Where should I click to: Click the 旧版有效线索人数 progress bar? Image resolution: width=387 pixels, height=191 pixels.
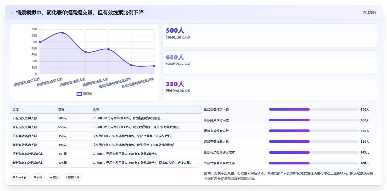[x=314, y=131]
